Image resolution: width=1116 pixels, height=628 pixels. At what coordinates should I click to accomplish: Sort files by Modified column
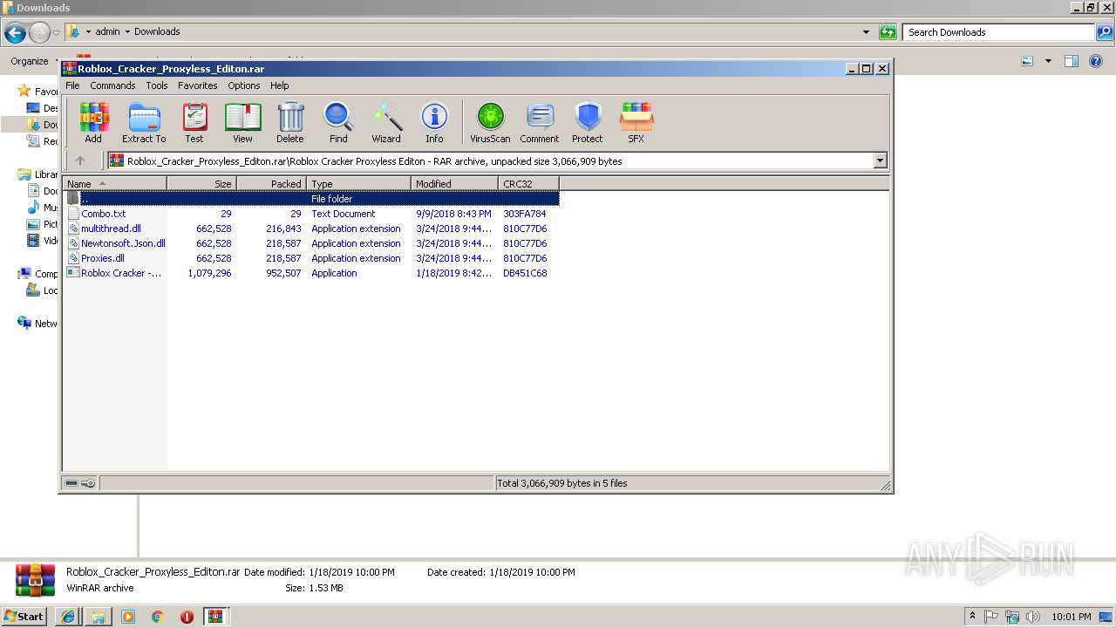coord(454,183)
